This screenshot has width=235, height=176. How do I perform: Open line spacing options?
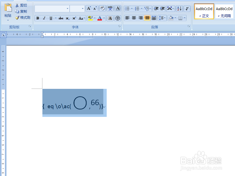point(162,18)
